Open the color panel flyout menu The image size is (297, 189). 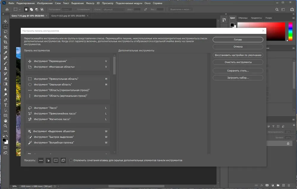tap(294, 18)
